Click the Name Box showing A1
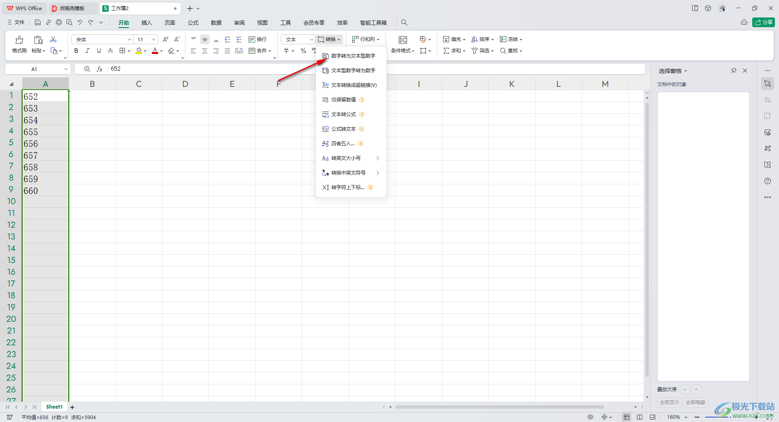779x422 pixels. tap(34, 69)
